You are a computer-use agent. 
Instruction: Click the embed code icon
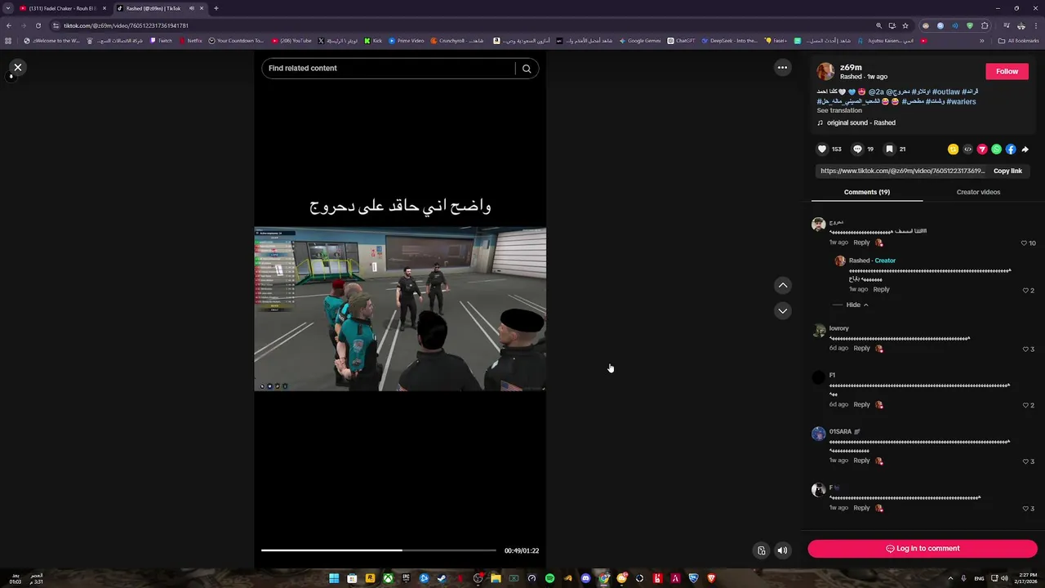pos(967,149)
